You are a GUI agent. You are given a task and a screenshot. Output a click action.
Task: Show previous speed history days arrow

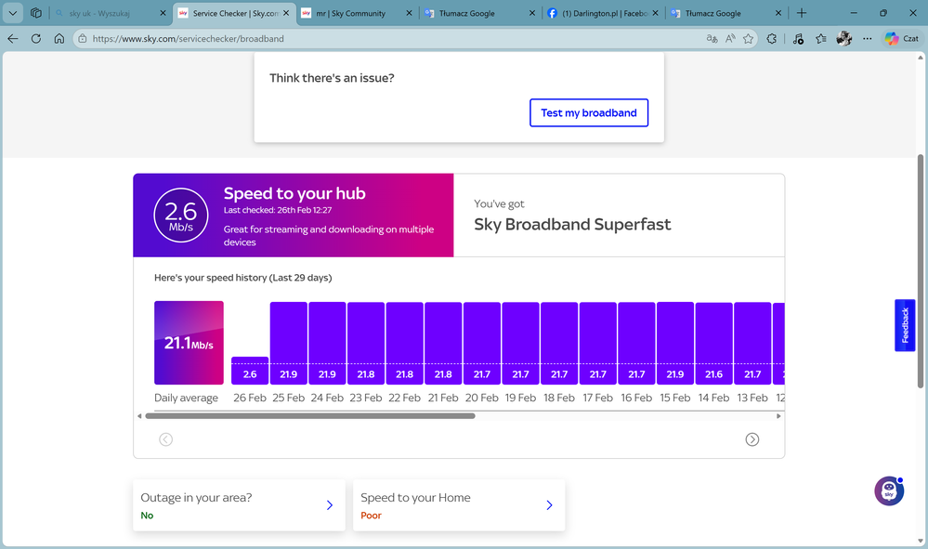point(165,439)
